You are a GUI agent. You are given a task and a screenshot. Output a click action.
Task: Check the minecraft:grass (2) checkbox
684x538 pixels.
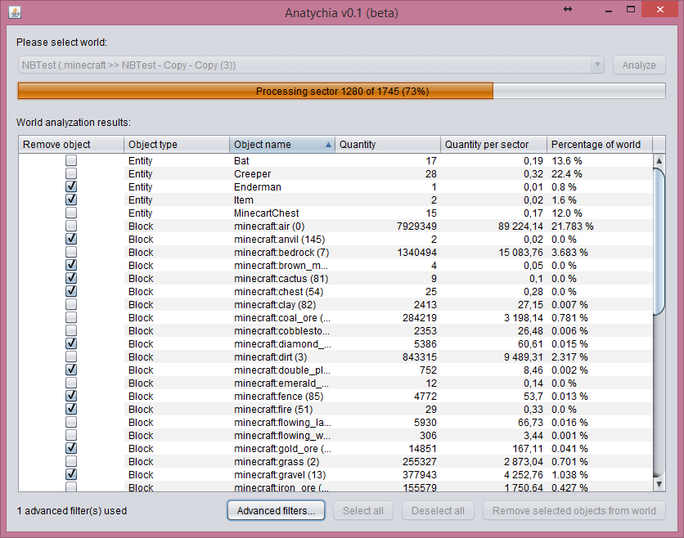tap(71, 461)
